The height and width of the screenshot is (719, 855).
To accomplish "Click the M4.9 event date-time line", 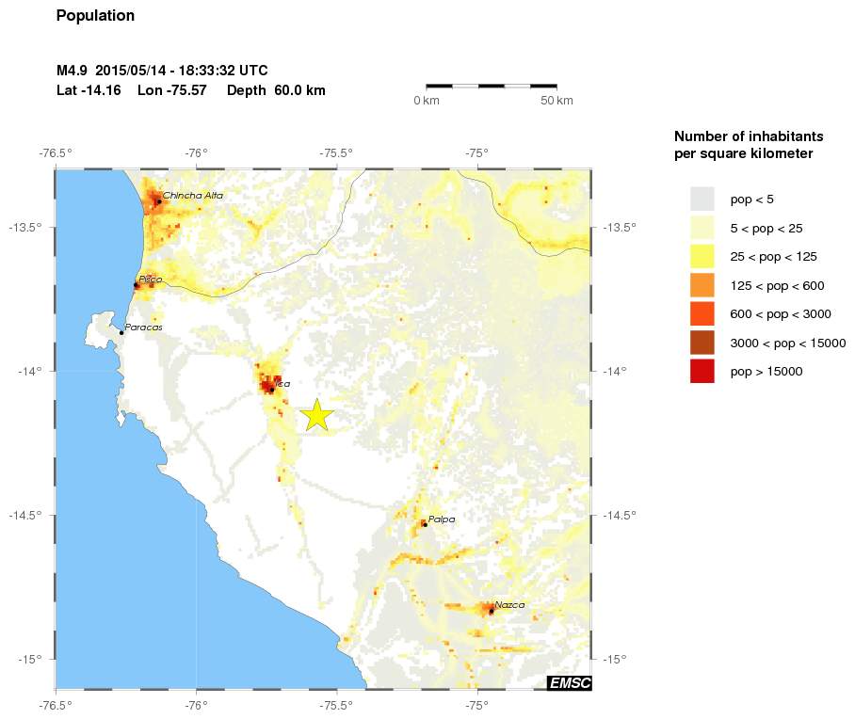I will click(x=162, y=71).
